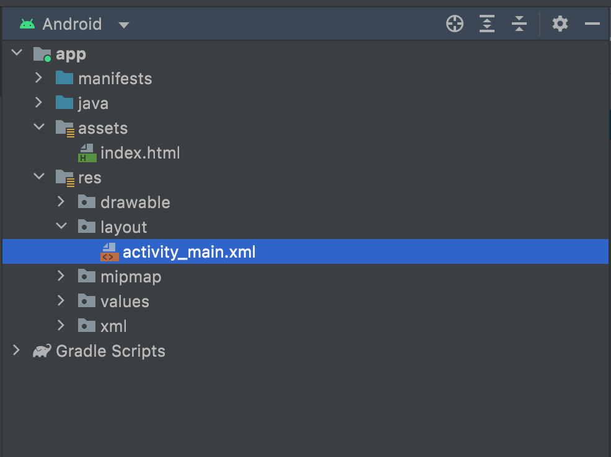The image size is (611, 457).
Task: Click the Select Opened File target icon
Action: [x=454, y=24]
